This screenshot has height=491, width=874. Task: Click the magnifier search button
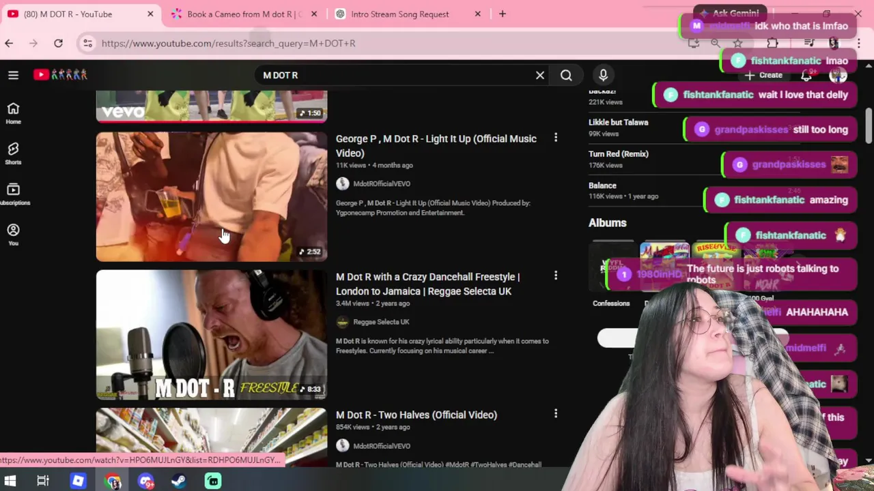566,75
